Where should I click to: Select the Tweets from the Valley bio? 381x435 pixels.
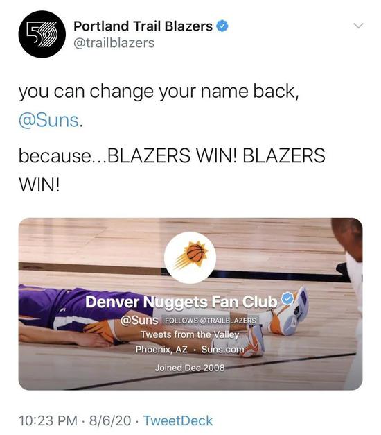point(190,334)
